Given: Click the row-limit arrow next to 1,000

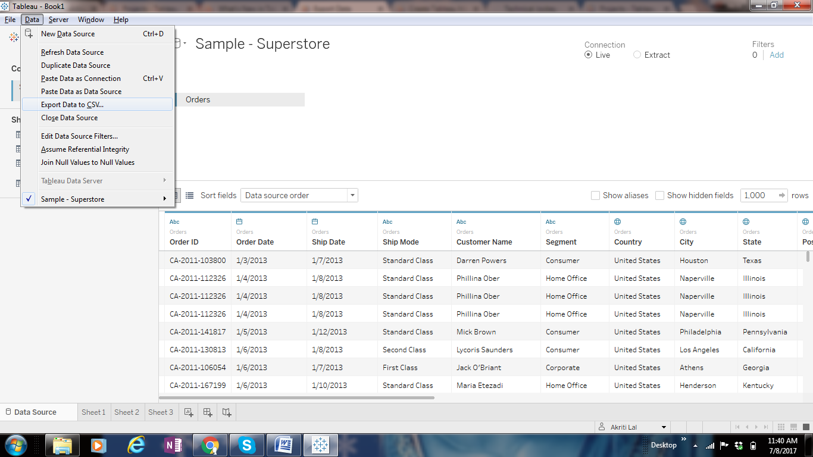Looking at the screenshot, I should coord(782,195).
